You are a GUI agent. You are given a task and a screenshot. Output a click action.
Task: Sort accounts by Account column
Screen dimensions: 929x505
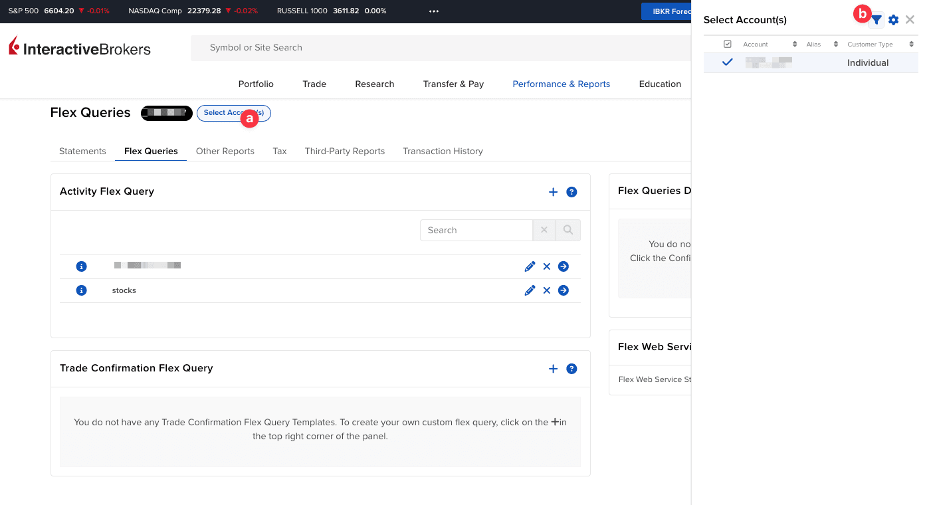pos(795,45)
